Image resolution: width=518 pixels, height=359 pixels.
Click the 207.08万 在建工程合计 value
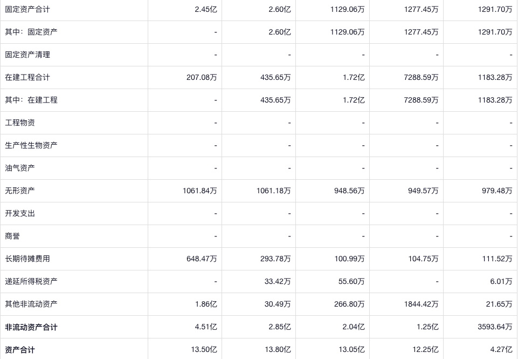[x=202, y=77]
